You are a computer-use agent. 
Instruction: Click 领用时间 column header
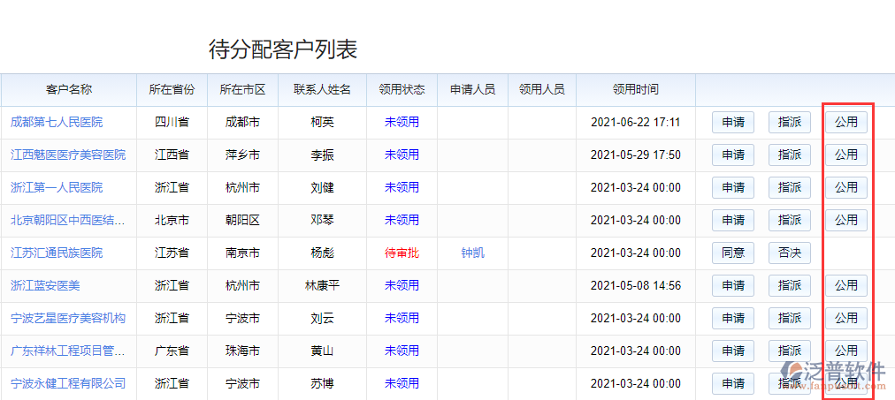(635, 89)
